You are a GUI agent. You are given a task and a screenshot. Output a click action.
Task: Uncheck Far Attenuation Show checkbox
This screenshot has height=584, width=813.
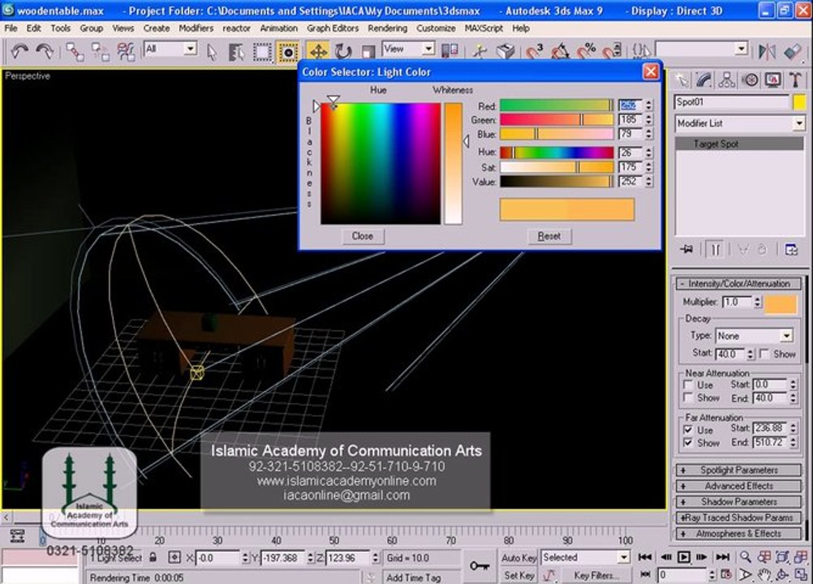pos(688,443)
